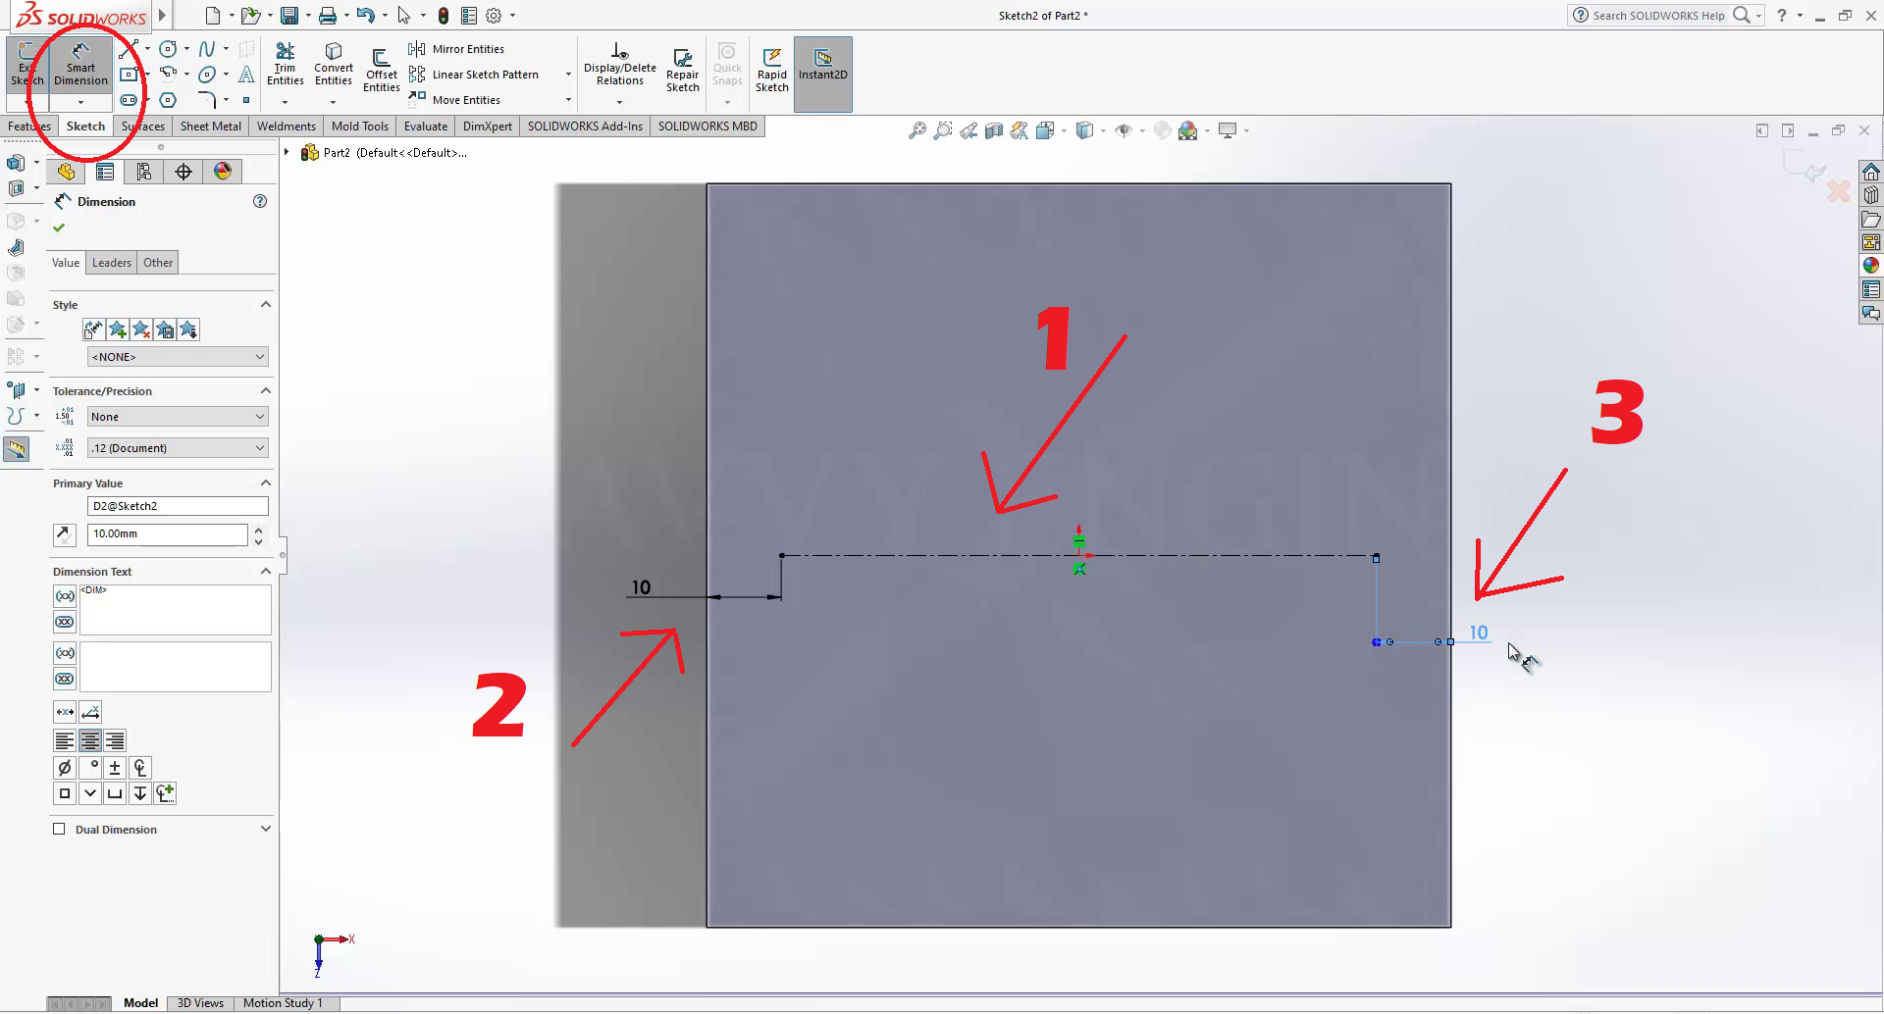Click the 10.00mm primary value field
This screenshot has height=1014, width=1884.
167,534
